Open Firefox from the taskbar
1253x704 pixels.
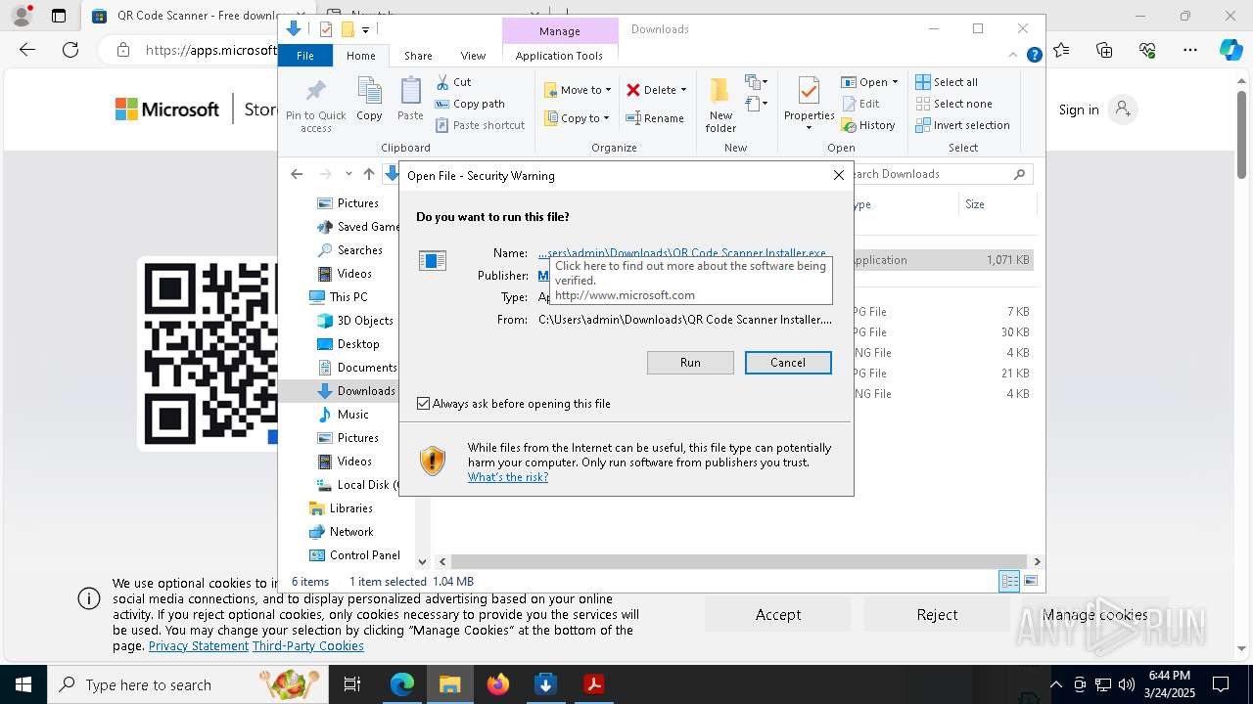tap(498, 684)
